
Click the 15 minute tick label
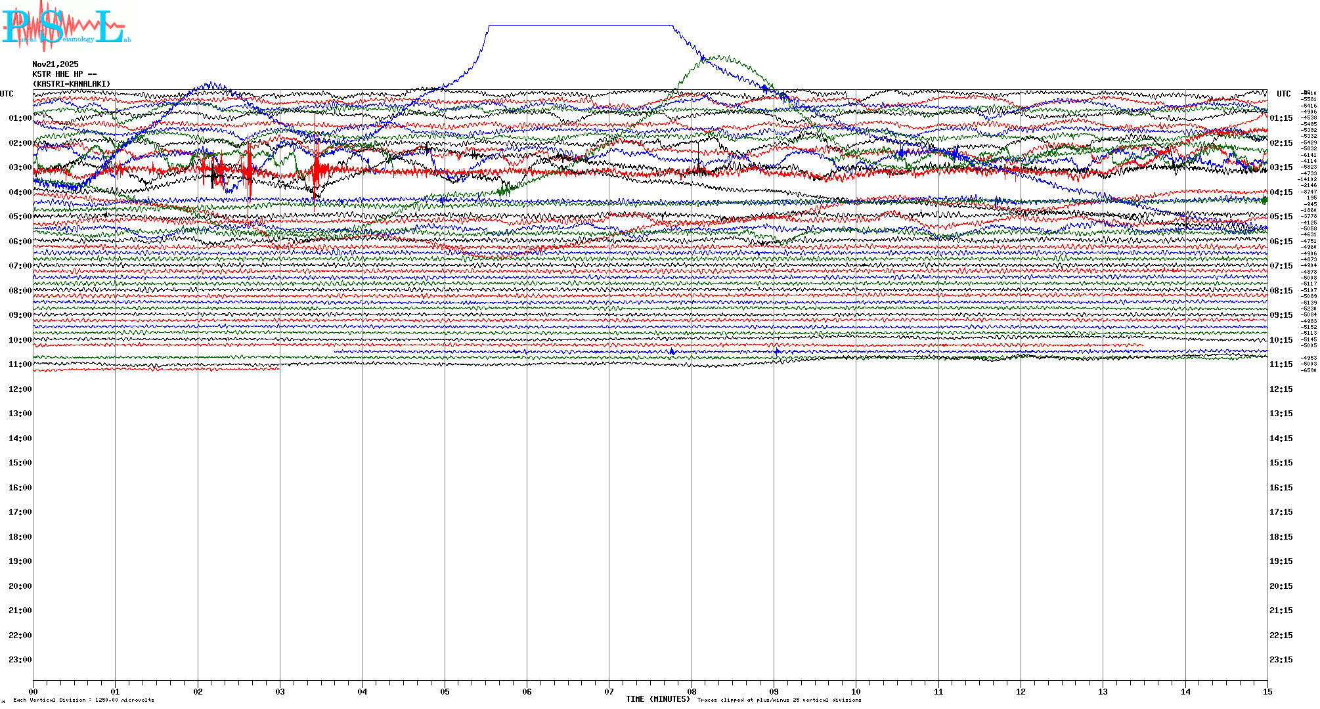(1267, 691)
